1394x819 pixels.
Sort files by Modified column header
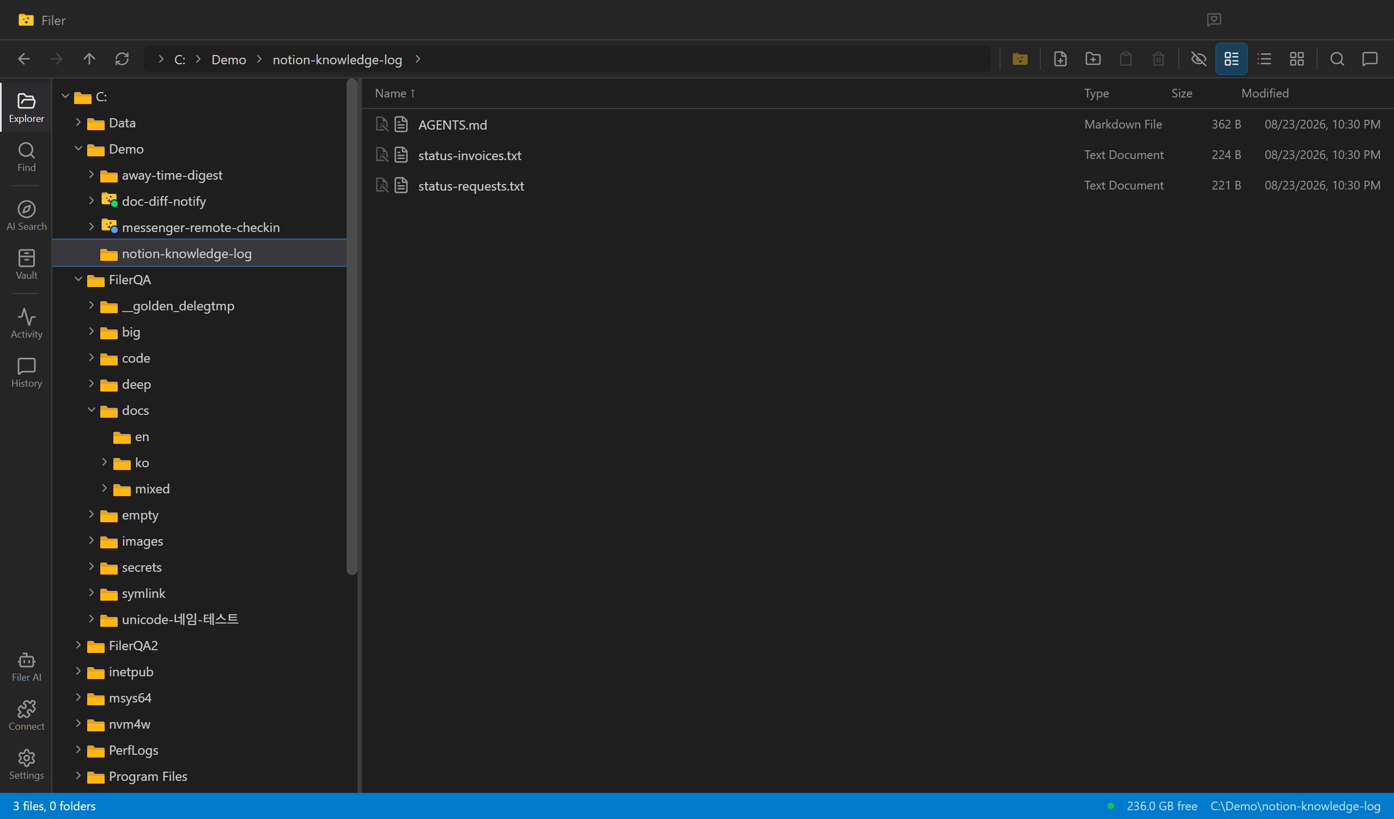coord(1264,94)
